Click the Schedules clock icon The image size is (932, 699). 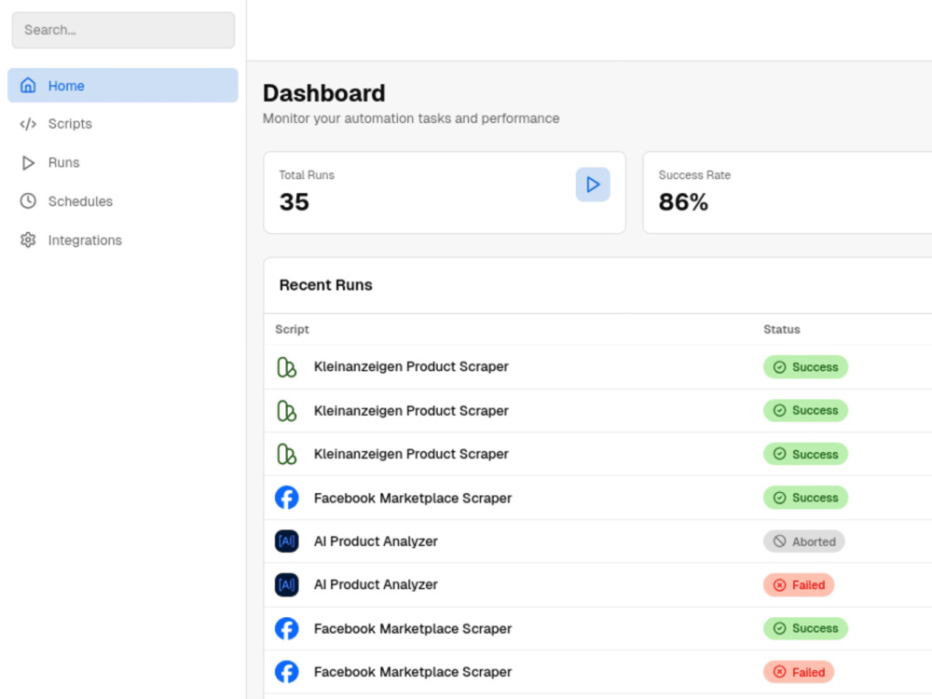pyautogui.click(x=28, y=201)
